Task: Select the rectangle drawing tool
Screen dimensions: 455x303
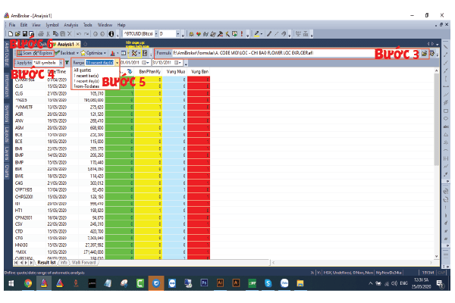Action: click(446, 111)
